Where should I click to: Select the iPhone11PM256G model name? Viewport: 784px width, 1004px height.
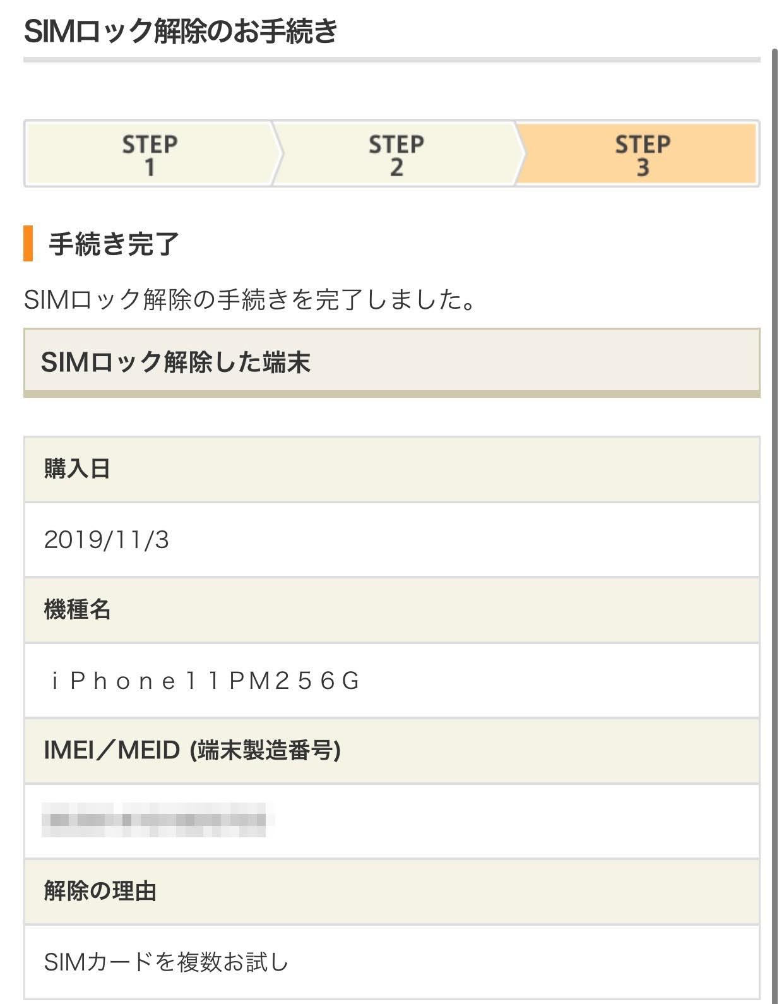205,681
